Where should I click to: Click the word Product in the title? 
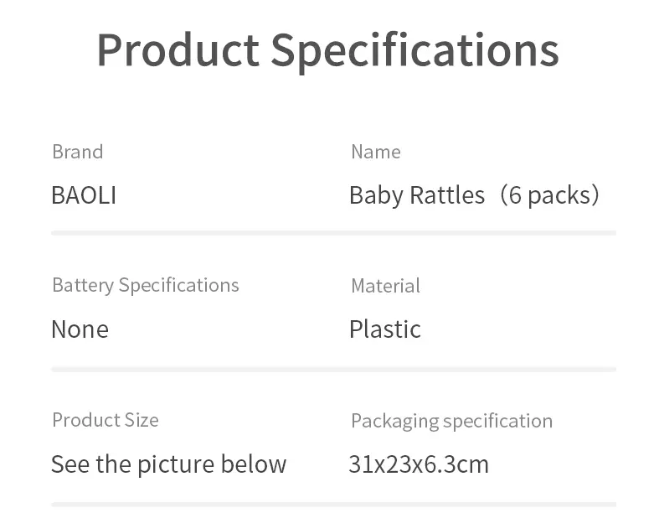[178, 49]
